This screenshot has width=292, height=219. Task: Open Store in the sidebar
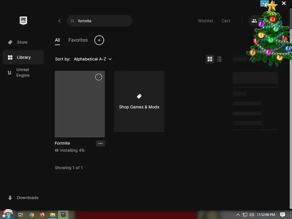(23, 42)
